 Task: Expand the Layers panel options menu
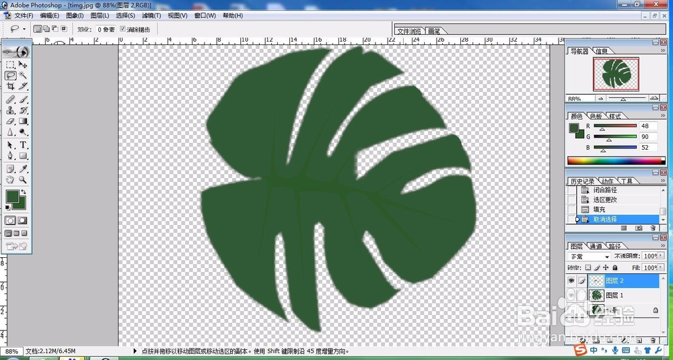coord(664,246)
